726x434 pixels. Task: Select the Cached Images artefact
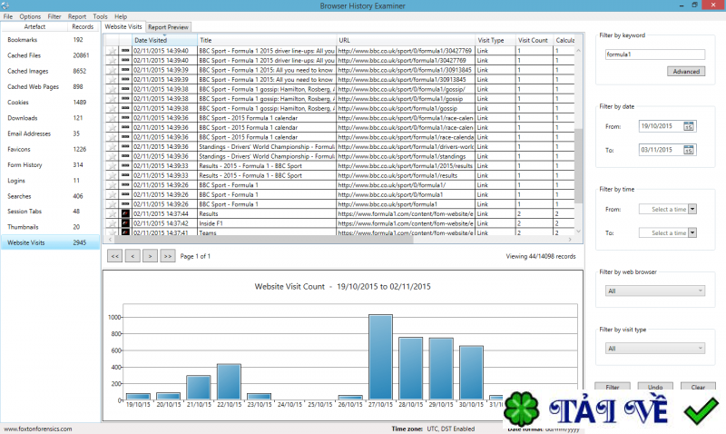point(50,71)
